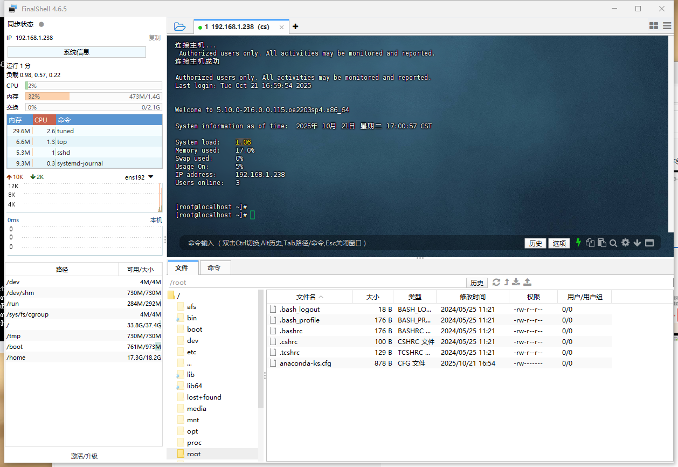Close the 192.168.1.238 session tab
The width and height of the screenshot is (678, 467).
pyautogui.click(x=281, y=27)
